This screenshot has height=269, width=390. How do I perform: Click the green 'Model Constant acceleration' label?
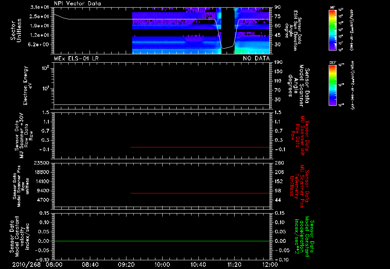[305, 236]
